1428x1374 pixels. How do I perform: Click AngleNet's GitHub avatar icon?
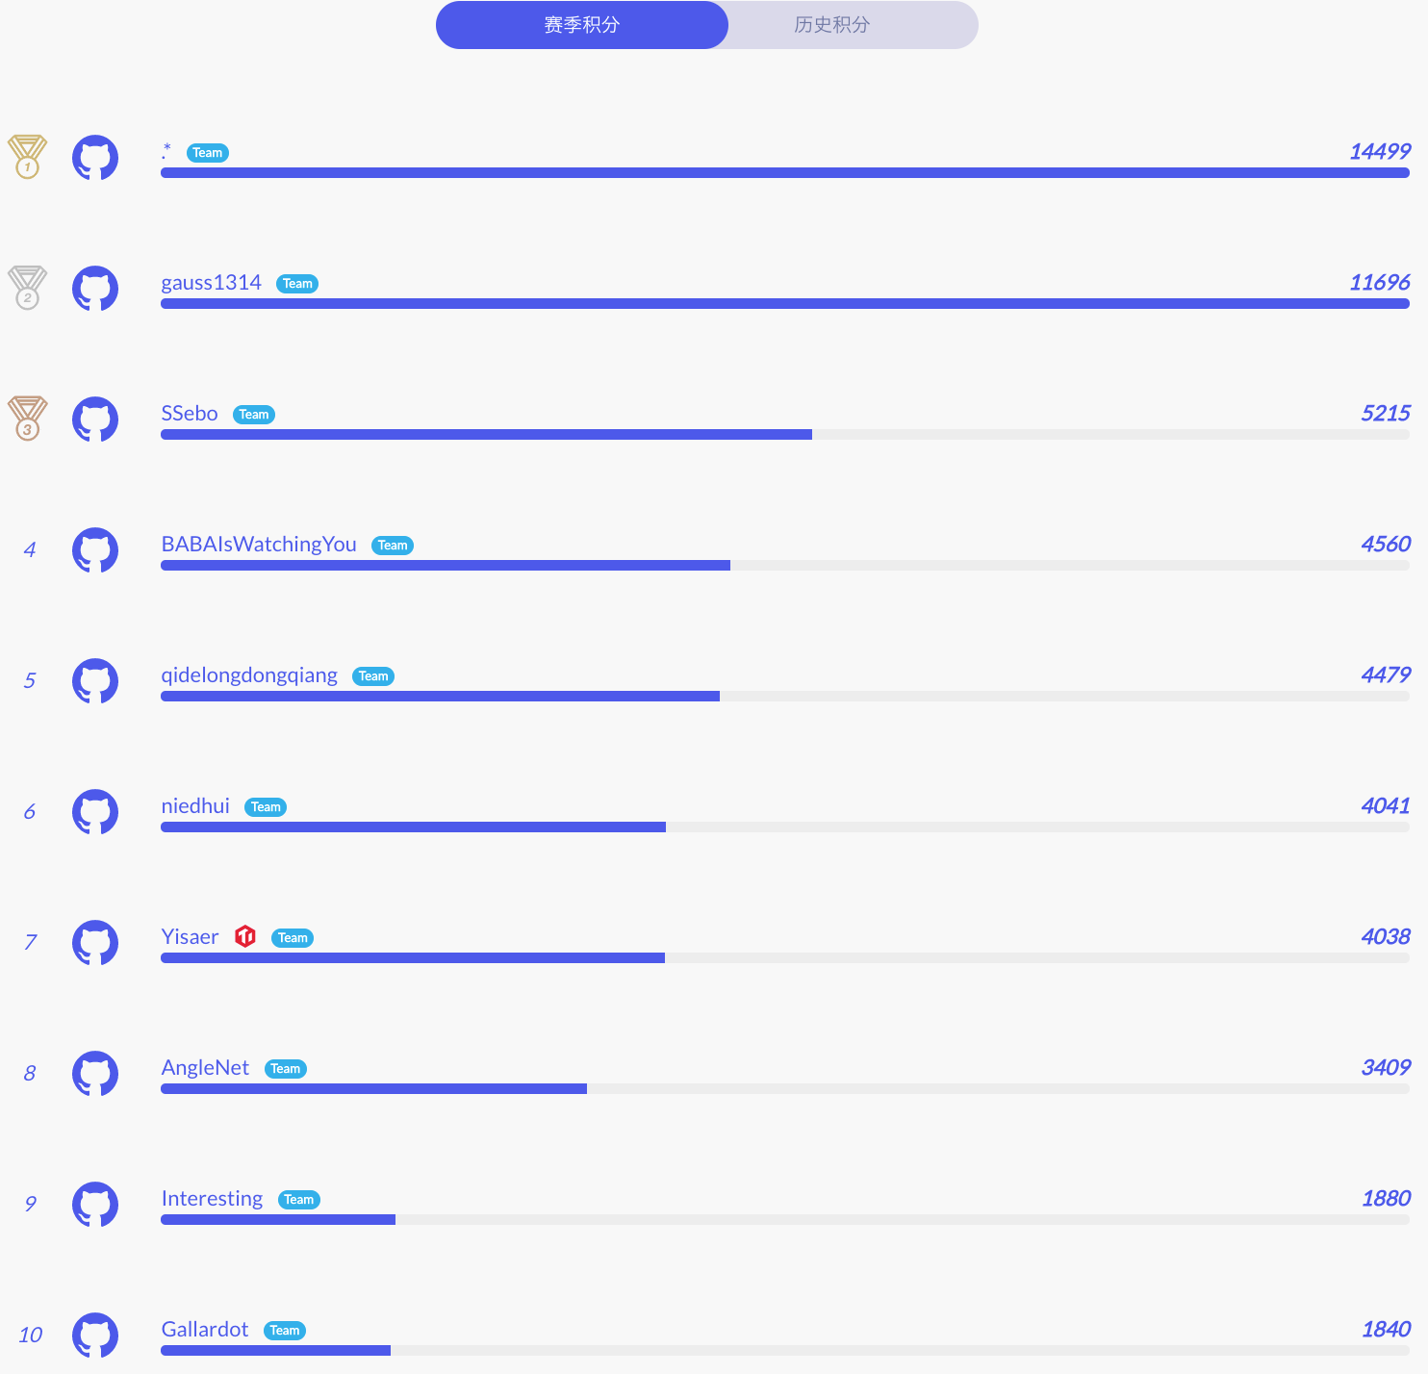(95, 1074)
